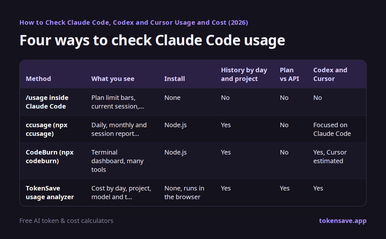Click the 'Terminal dashboard, many tools' cell
Image resolution: width=386 pixels, height=239 pixels.
[x=117, y=161]
